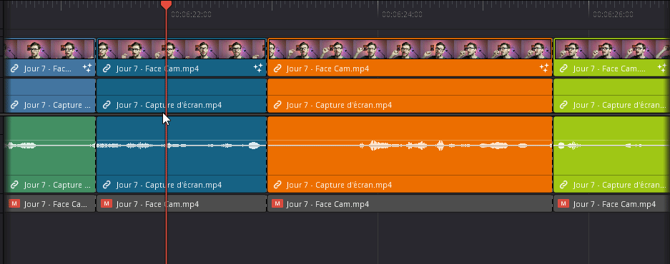The width and height of the screenshot is (670, 264).
Task: Click link icon on dark green Capture audio clip
Action: click(x=14, y=185)
